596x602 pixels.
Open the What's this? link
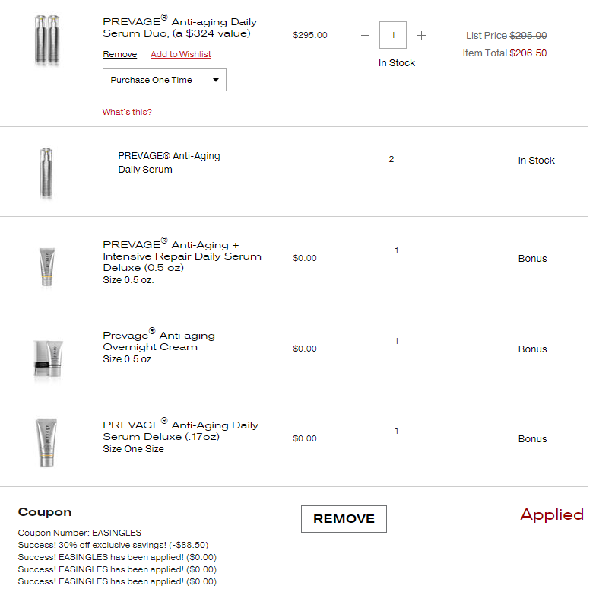127,112
